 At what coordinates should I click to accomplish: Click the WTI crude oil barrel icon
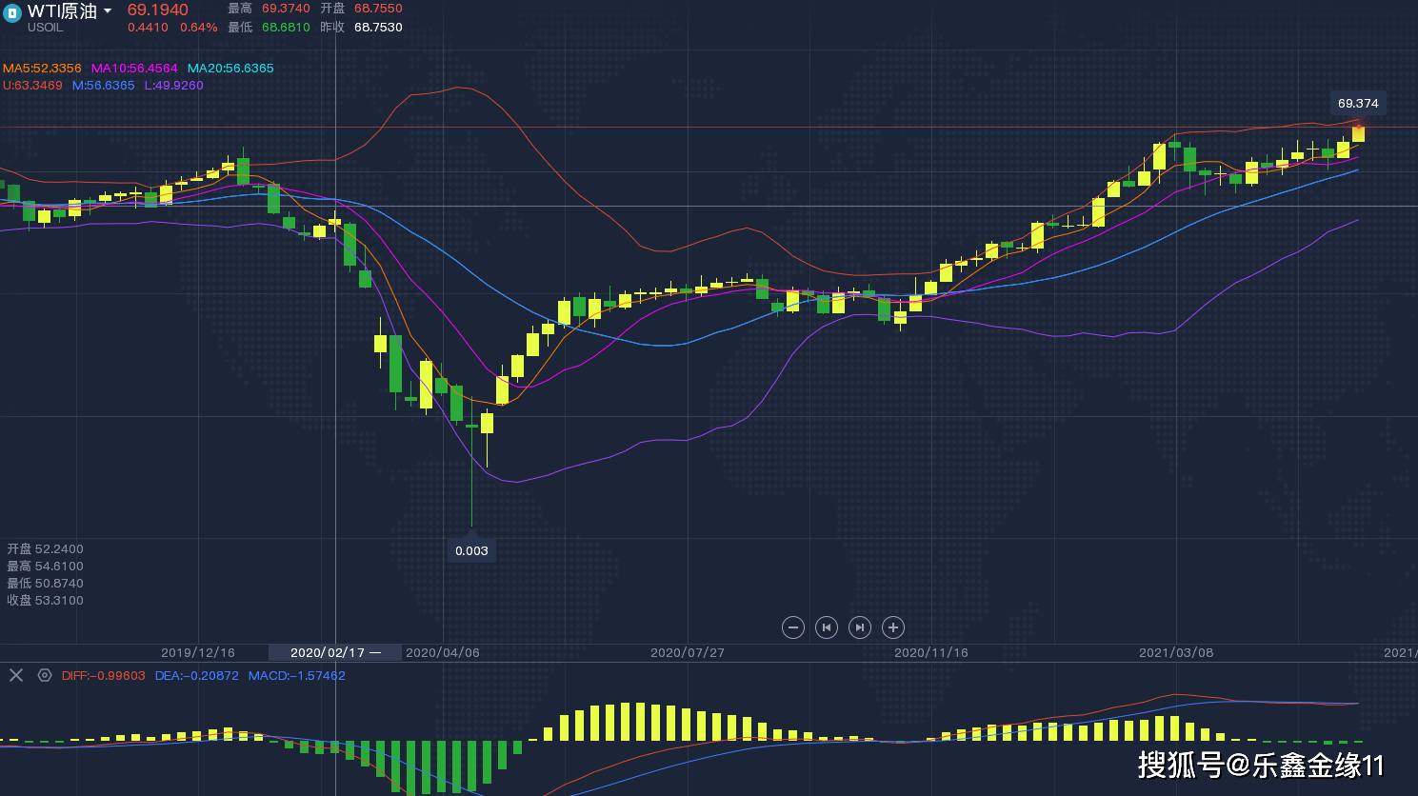[12, 13]
